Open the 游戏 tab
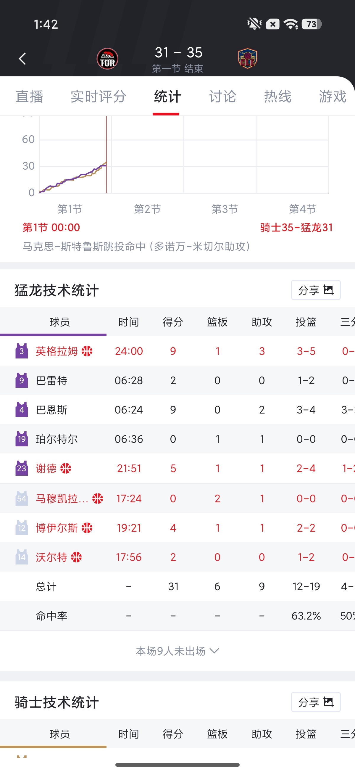The image size is (355, 772). click(x=333, y=96)
